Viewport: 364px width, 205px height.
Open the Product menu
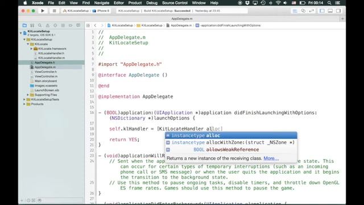pyautogui.click(x=135, y=3)
